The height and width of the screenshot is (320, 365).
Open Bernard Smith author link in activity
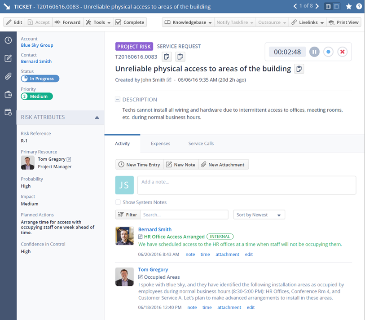(x=155, y=229)
